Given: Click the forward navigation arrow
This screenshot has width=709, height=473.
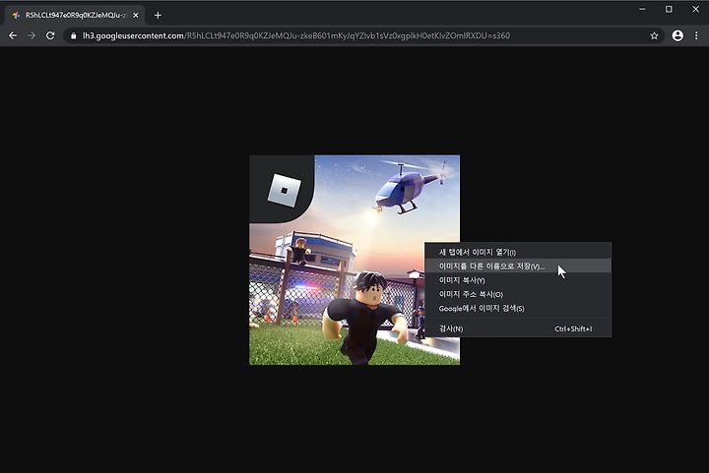Looking at the screenshot, I should 32,35.
